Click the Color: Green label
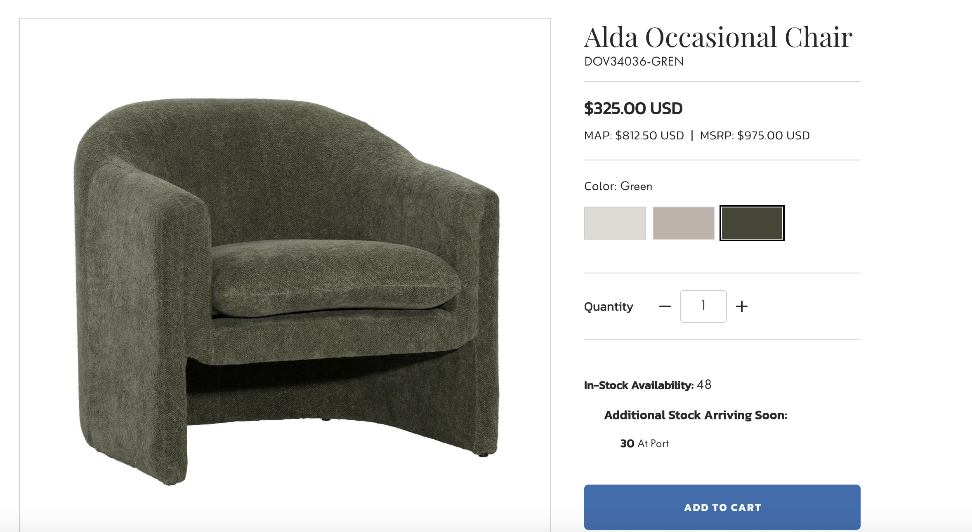Screen dimensions: 972x532 click(x=618, y=186)
